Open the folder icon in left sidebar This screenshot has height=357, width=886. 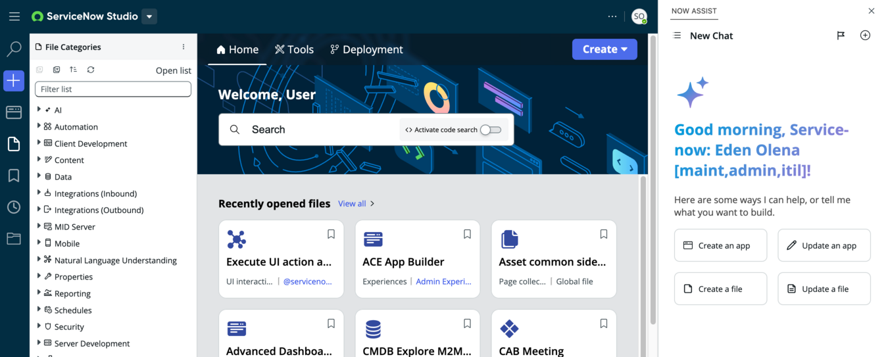tap(14, 239)
